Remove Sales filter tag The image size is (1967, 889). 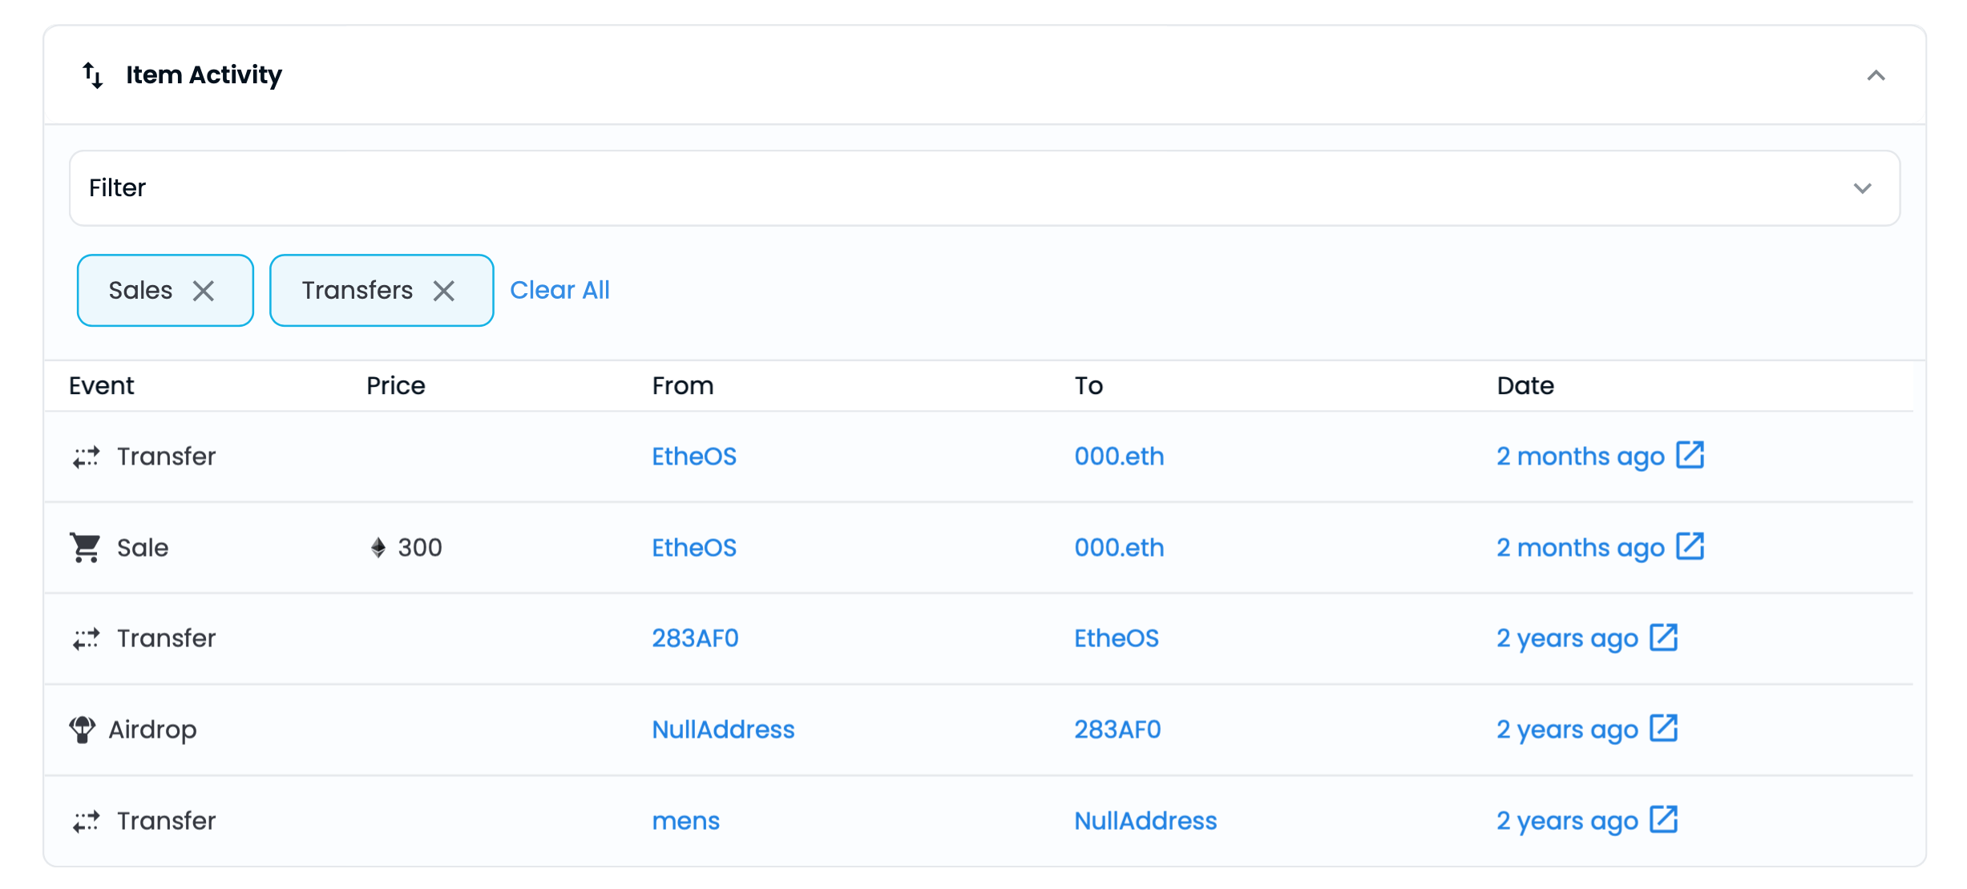tap(204, 290)
